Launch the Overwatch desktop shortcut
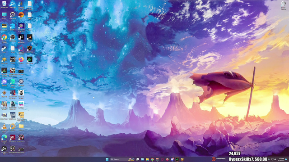Image resolution: width=289 pixels, height=162 pixels. 13,16
